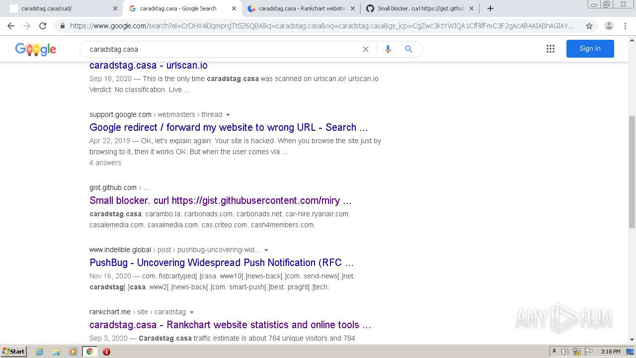Image resolution: width=636 pixels, height=358 pixels.
Task: Open the network tray icon
Action: coord(577,352)
